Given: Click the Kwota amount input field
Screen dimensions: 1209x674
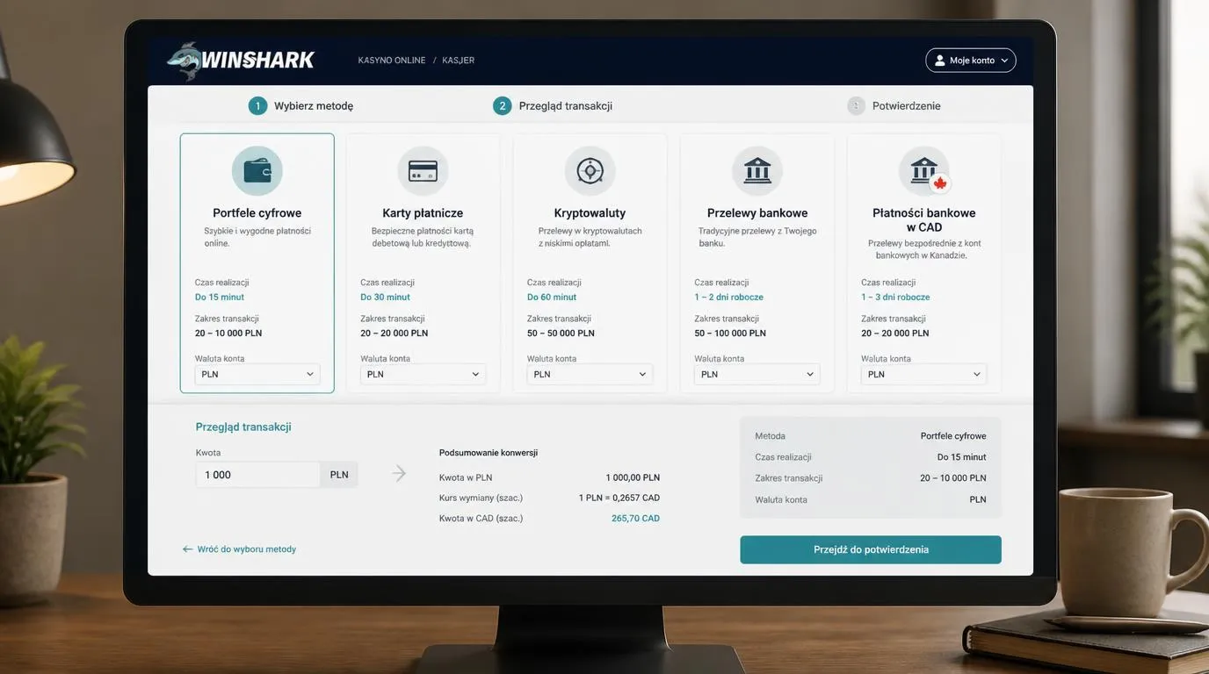Looking at the screenshot, I should click(257, 475).
